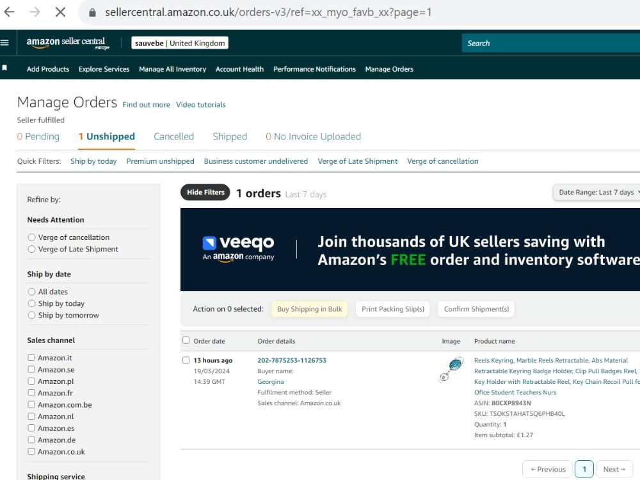Open Add Products menu item
The height and width of the screenshot is (480, 640).
tap(48, 69)
